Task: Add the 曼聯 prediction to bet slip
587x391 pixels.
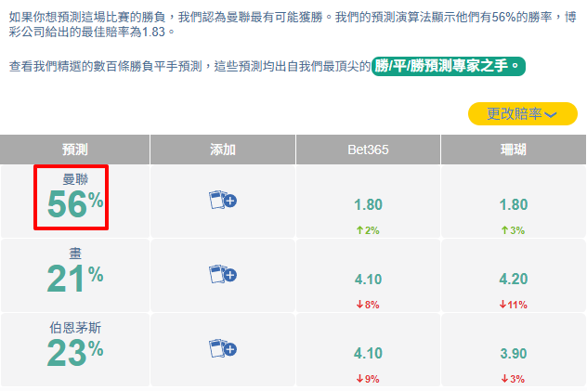Action: pyautogui.click(x=223, y=200)
